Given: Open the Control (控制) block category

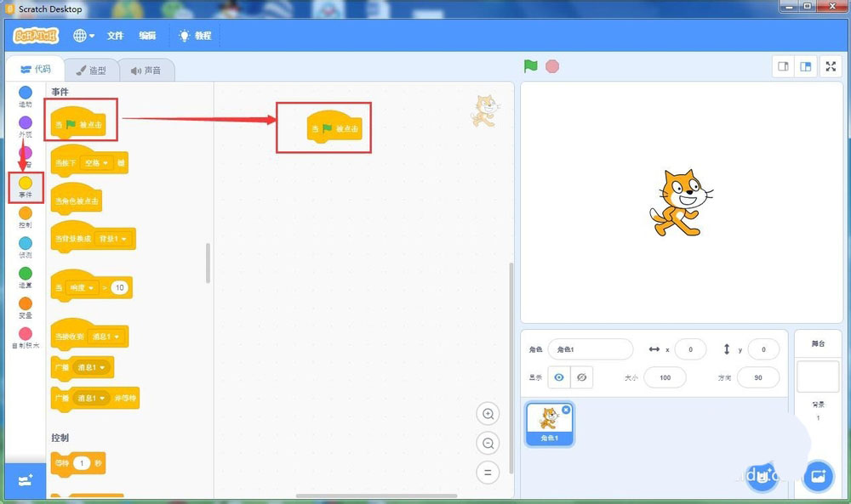Looking at the screenshot, I should 25,213.
